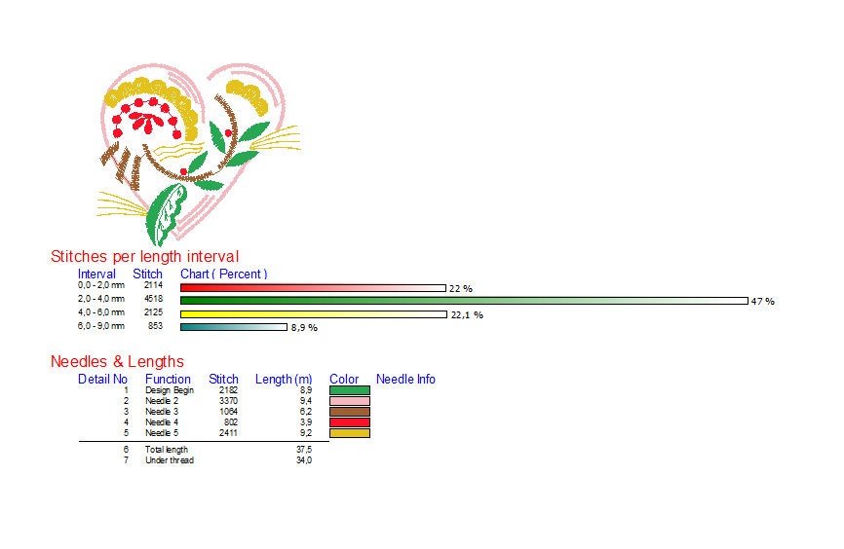Screen dimensions: 844x549
Task: Click stitch value '1064'
Action: pyautogui.click(x=228, y=412)
